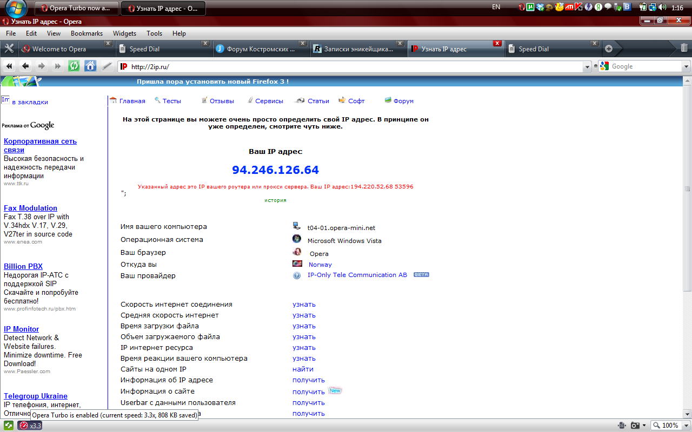The width and height of the screenshot is (692, 432).
Task: Open the Widgets menu
Action: pyautogui.click(x=124, y=33)
